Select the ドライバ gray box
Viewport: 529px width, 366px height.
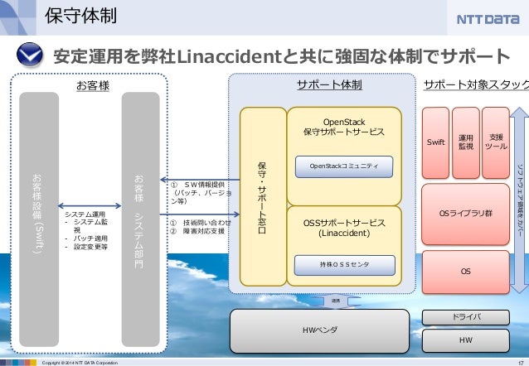[466, 317]
